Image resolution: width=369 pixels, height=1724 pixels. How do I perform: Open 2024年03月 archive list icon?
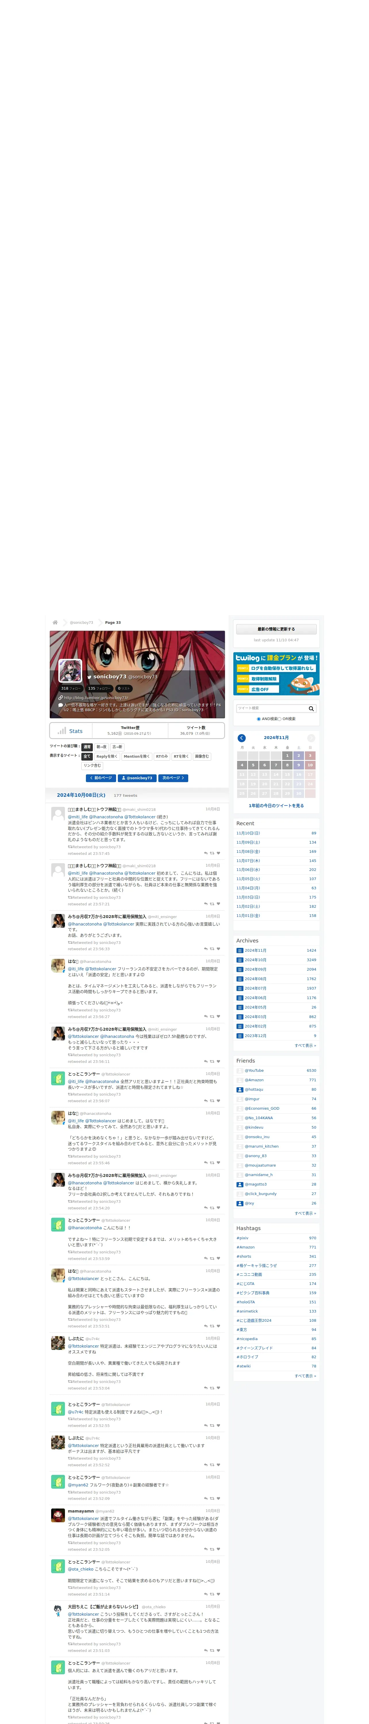pyautogui.click(x=240, y=1017)
